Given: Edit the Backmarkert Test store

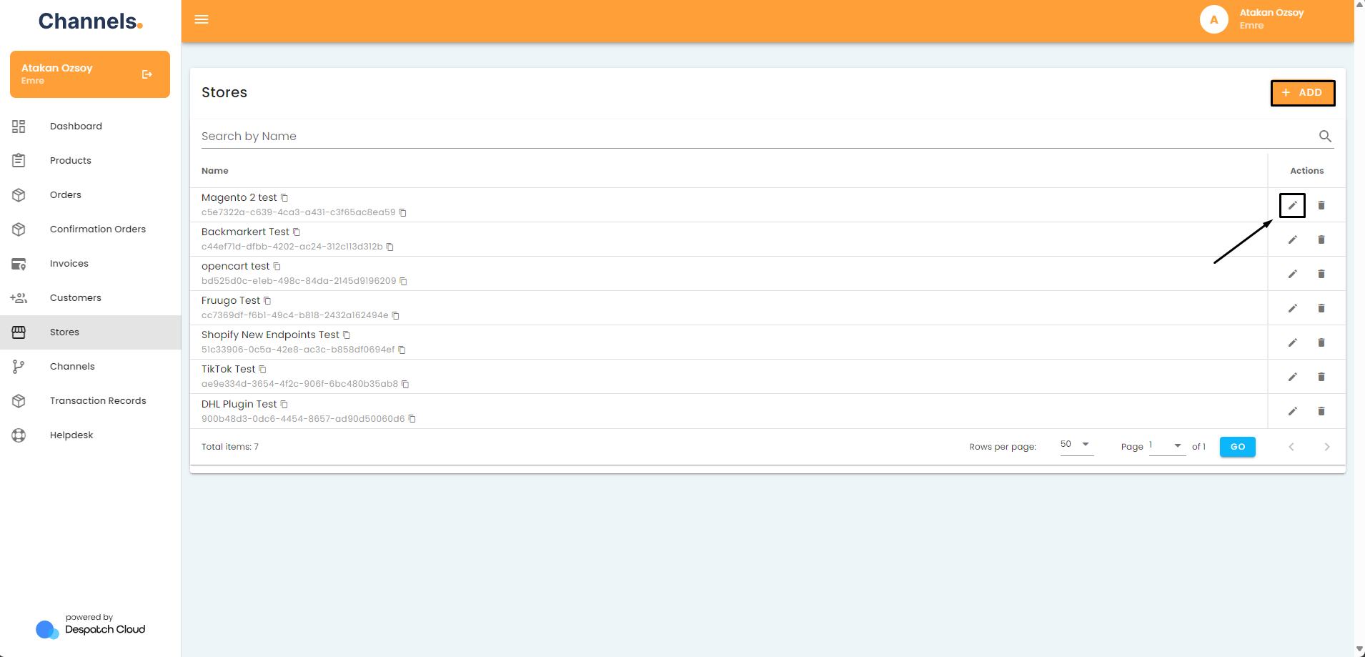Looking at the screenshot, I should pyautogui.click(x=1292, y=239).
